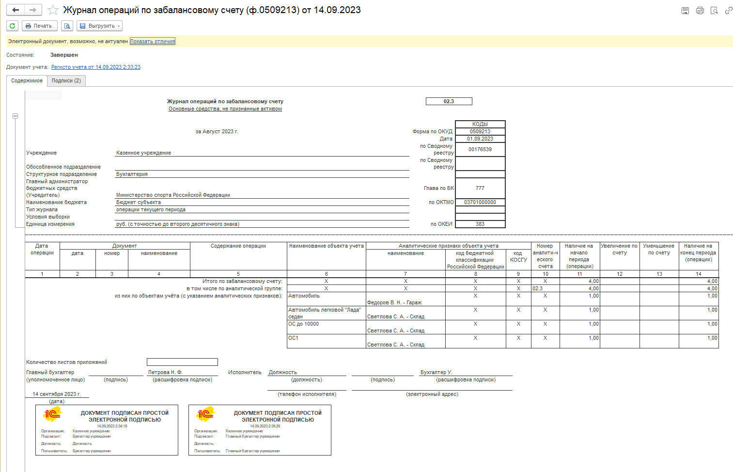Select cell Федоров В. Н. - Гараж

click(405, 299)
